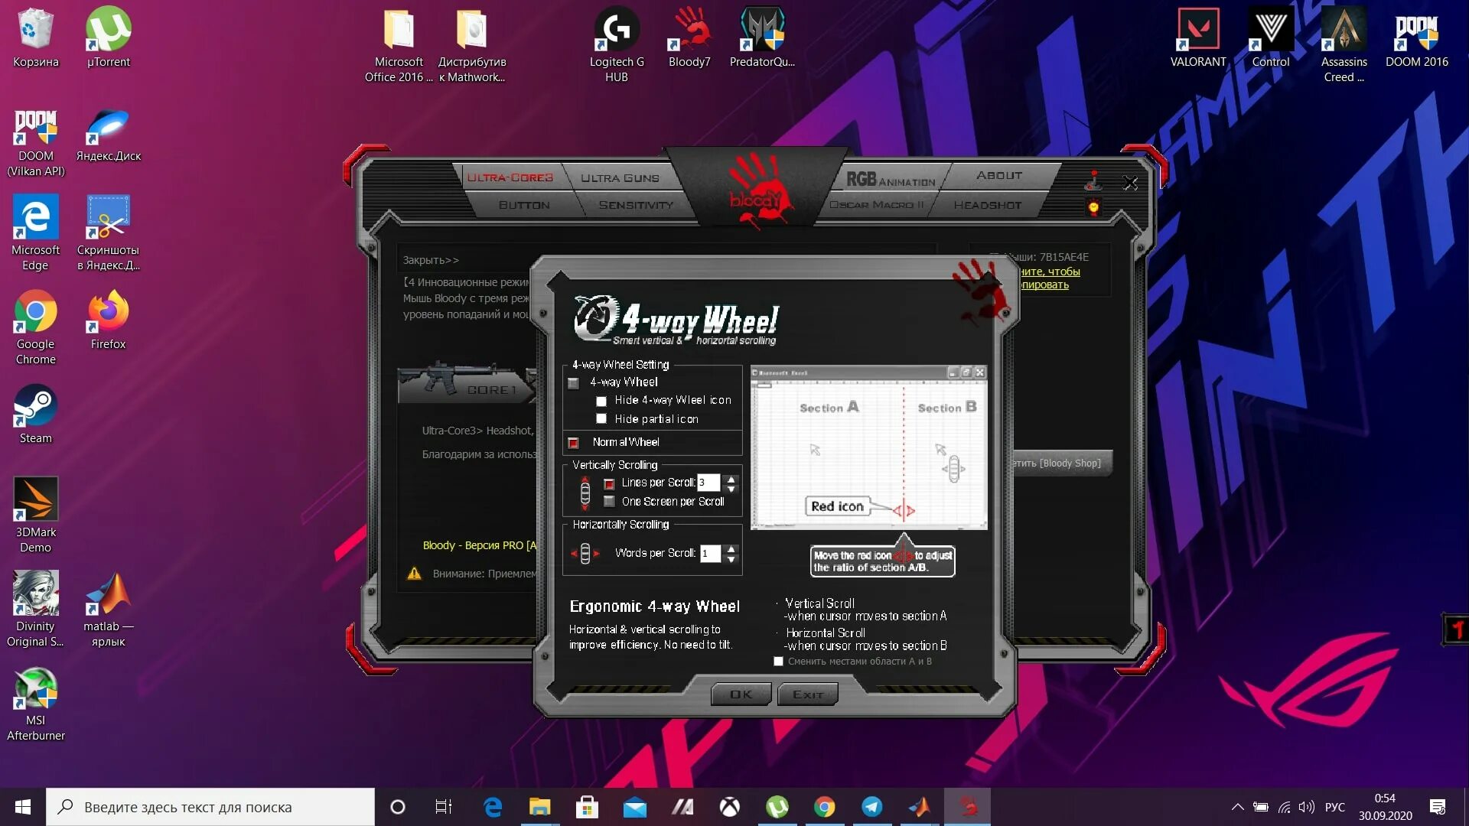This screenshot has height=826, width=1469.
Task: Switch to the Button tab
Action: point(524,205)
